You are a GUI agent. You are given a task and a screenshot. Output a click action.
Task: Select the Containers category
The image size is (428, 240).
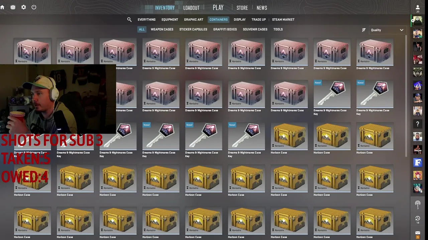click(218, 20)
